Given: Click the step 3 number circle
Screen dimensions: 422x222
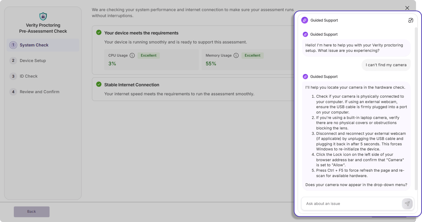Looking at the screenshot, I should point(13,76).
